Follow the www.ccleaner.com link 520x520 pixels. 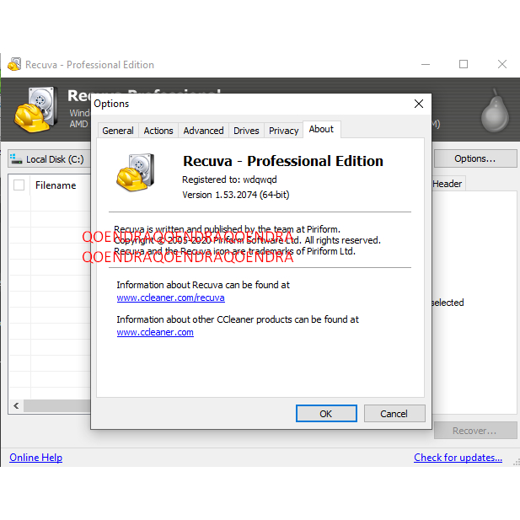click(155, 332)
